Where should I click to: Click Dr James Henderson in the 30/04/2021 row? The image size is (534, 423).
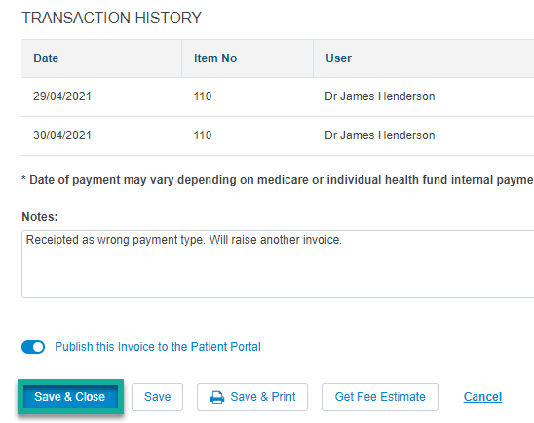(x=380, y=135)
